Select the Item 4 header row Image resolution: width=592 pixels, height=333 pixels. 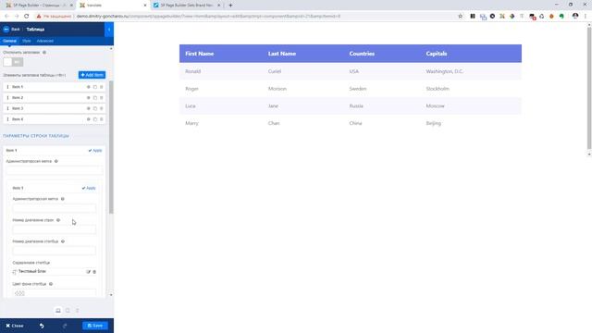55,119
